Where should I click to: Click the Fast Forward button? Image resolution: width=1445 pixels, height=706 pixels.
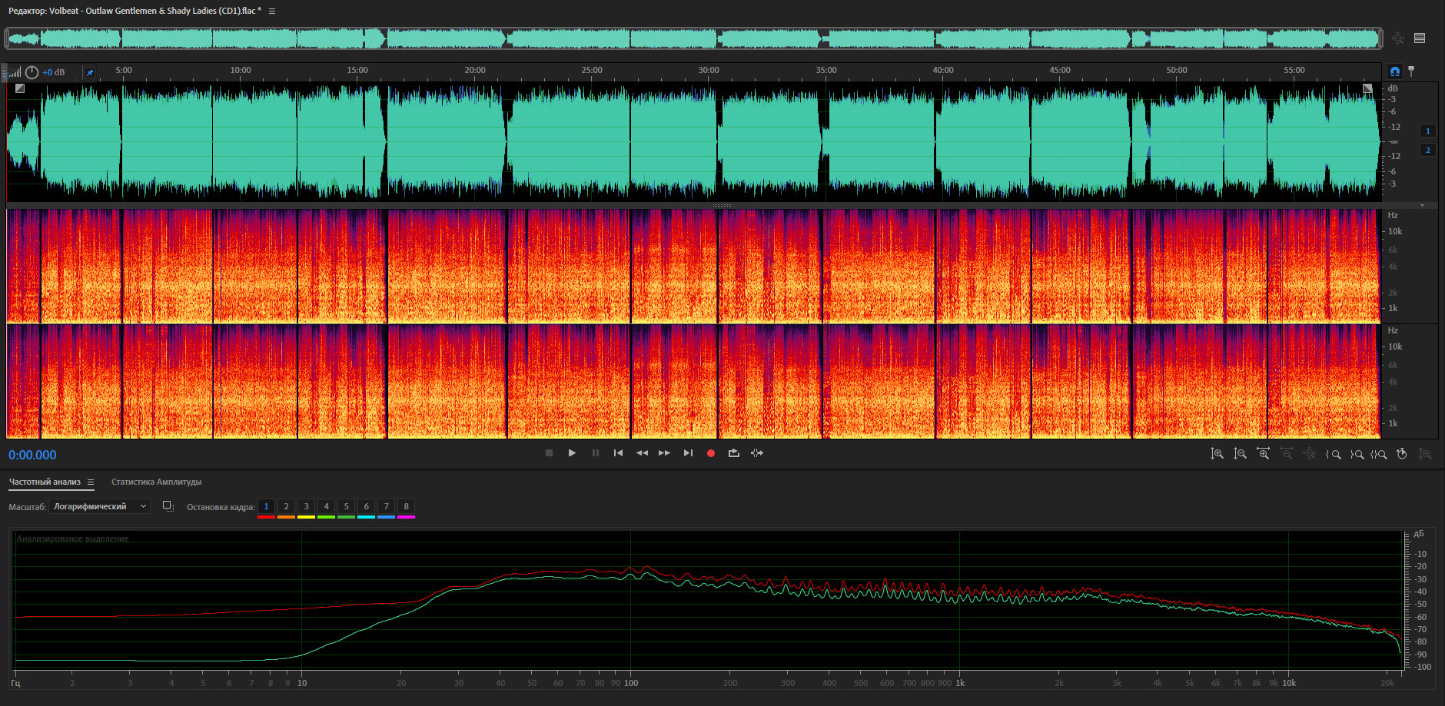(x=664, y=453)
